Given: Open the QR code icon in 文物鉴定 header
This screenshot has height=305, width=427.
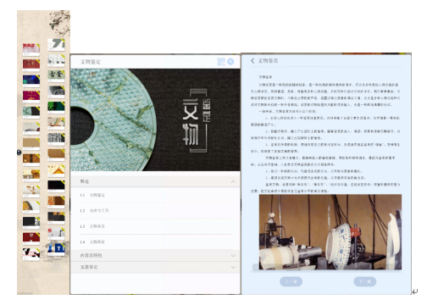Looking at the screenshot, I should coord(221,62).
